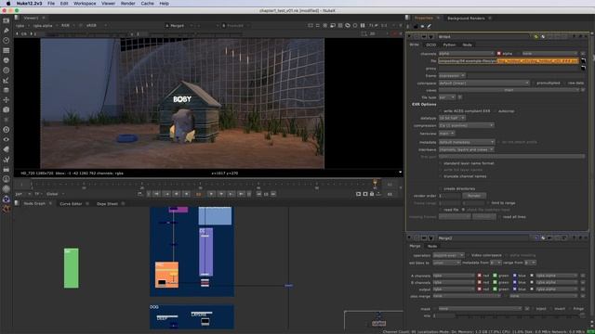Open the Particles nodes toolbar icon

[7, 120]
